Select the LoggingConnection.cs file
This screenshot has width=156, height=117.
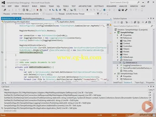tap(132, 65)
